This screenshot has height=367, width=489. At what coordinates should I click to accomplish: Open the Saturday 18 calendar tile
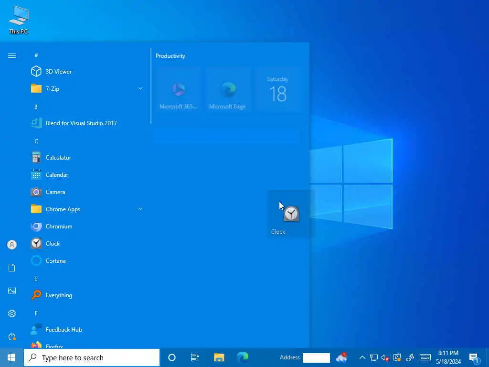pyautogui.click(x=277, y=89)
